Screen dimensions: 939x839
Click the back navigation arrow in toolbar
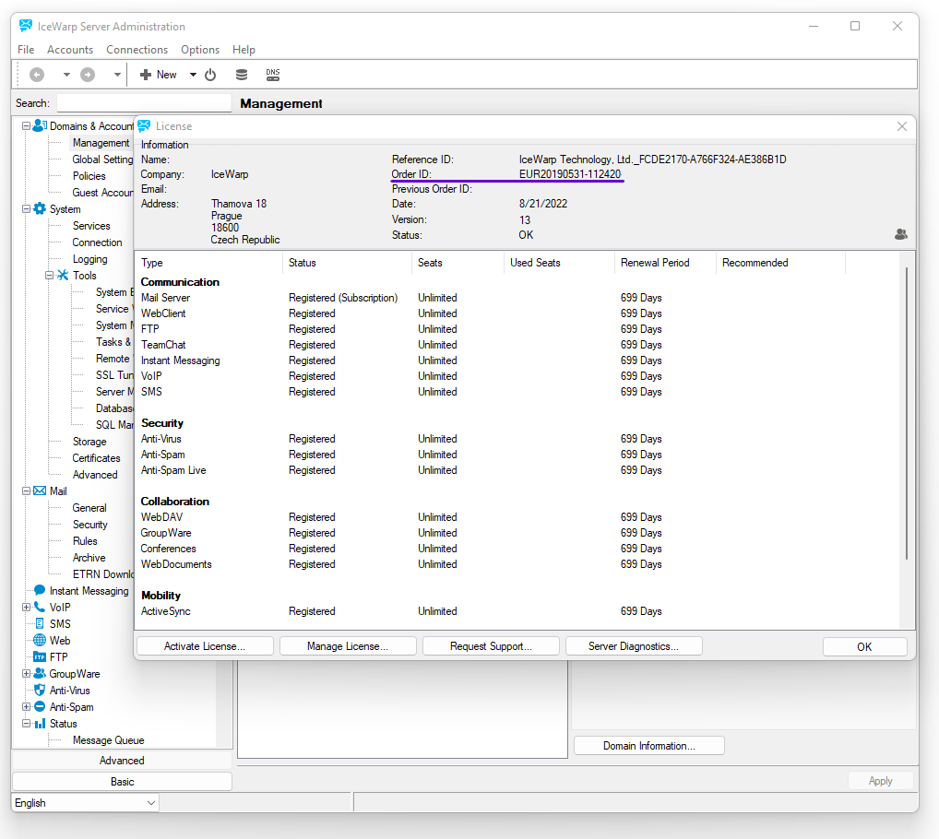tap(37, 75)
